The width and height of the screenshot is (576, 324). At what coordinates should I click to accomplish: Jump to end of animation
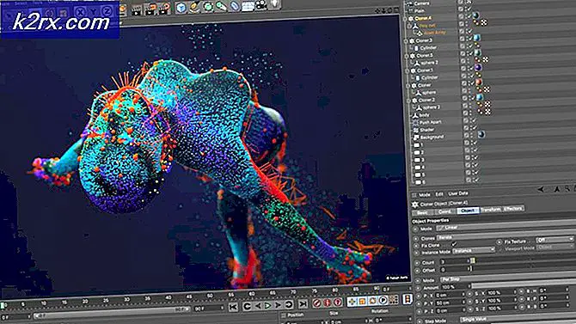303,303
